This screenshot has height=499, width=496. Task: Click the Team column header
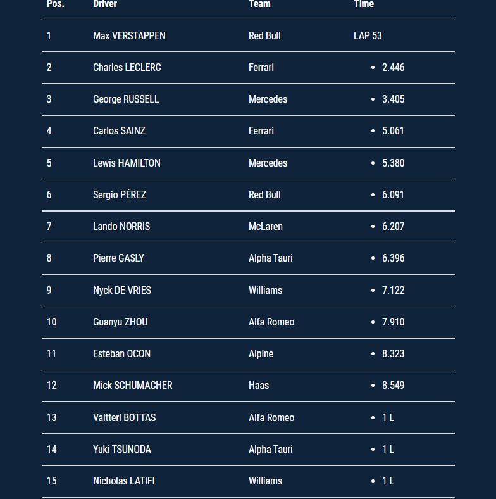tap(259, 4)
